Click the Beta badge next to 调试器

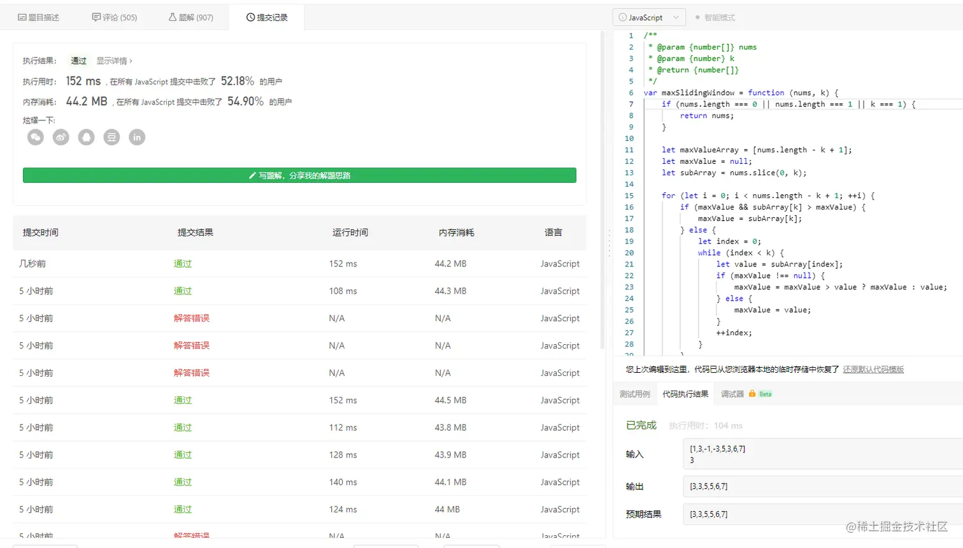point(765,394)
